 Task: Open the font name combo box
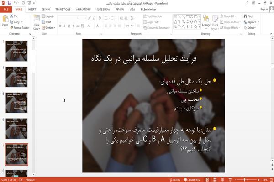click(68, 18)
